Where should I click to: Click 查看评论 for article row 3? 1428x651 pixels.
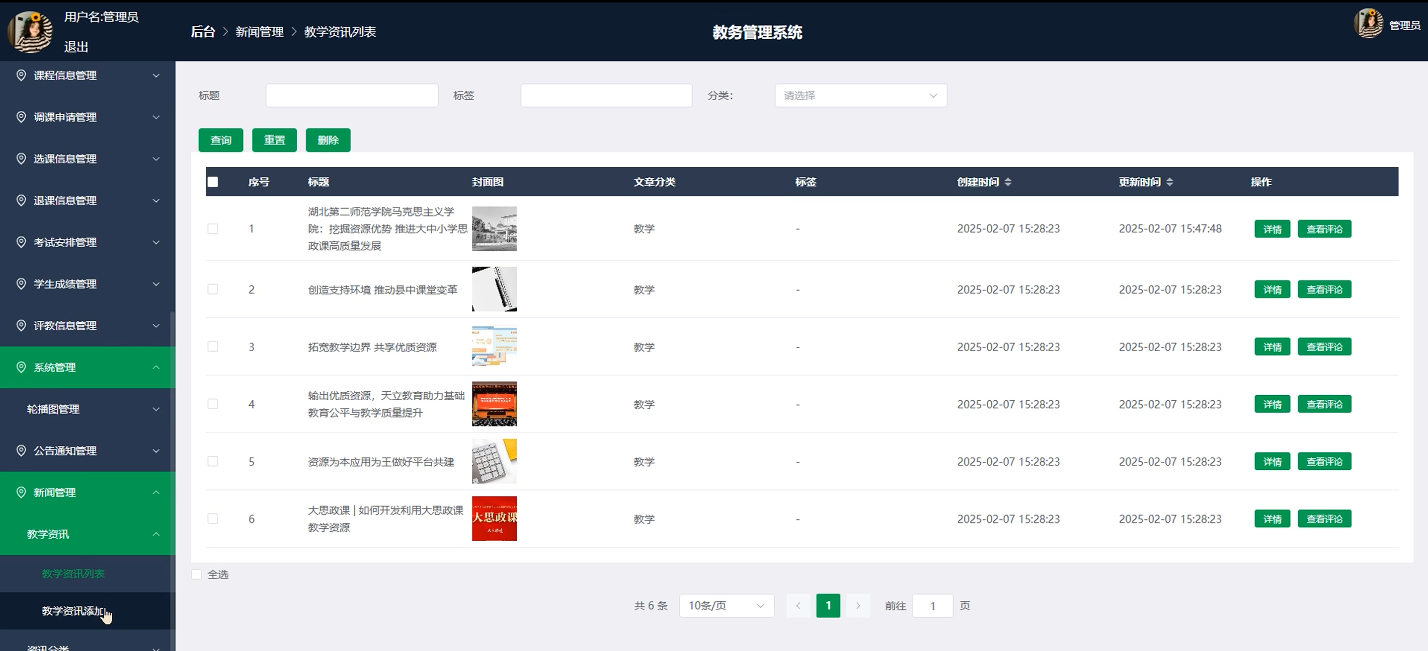click(1324, 347)
